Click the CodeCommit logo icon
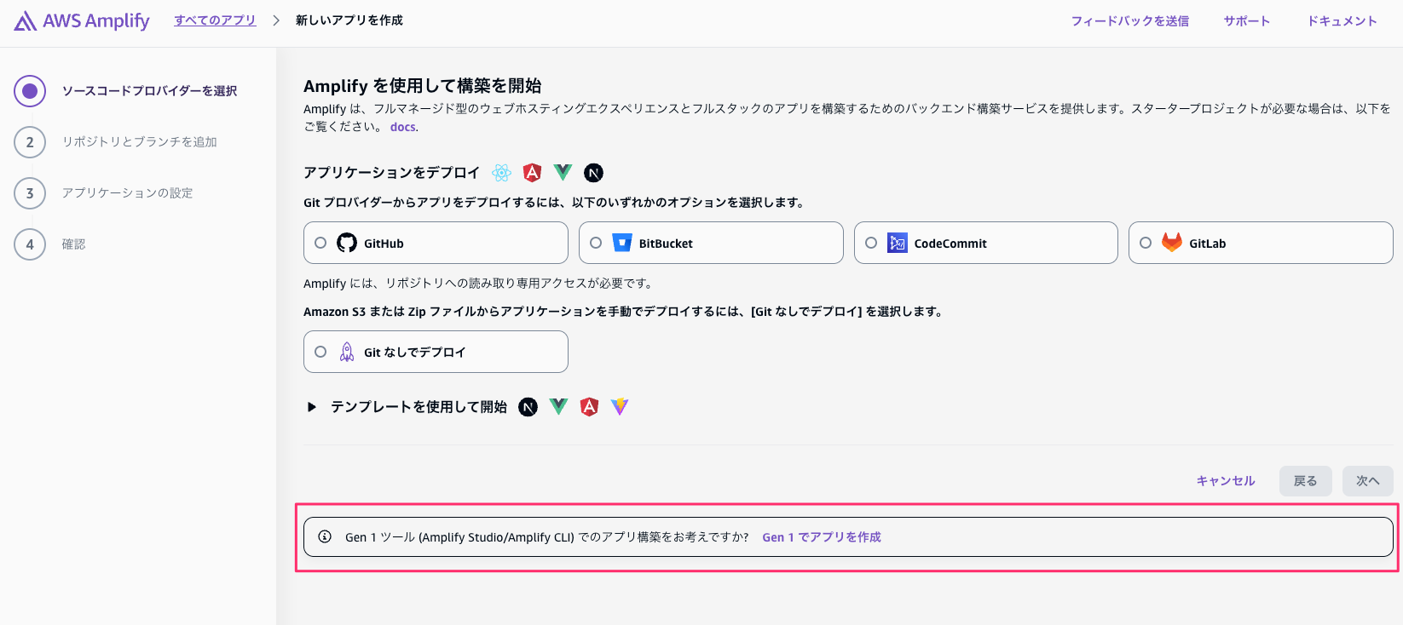The image size is (1403, 625). [x=898, y=243]
